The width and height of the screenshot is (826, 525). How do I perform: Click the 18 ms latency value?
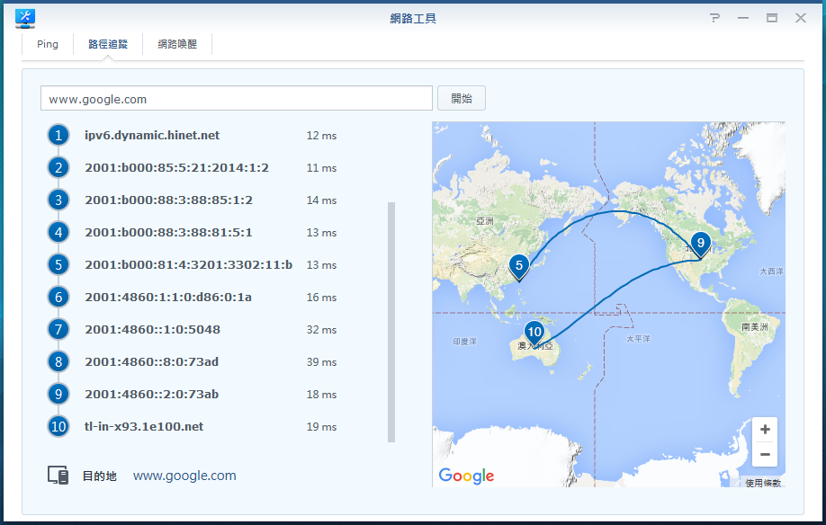click(321, 395)
